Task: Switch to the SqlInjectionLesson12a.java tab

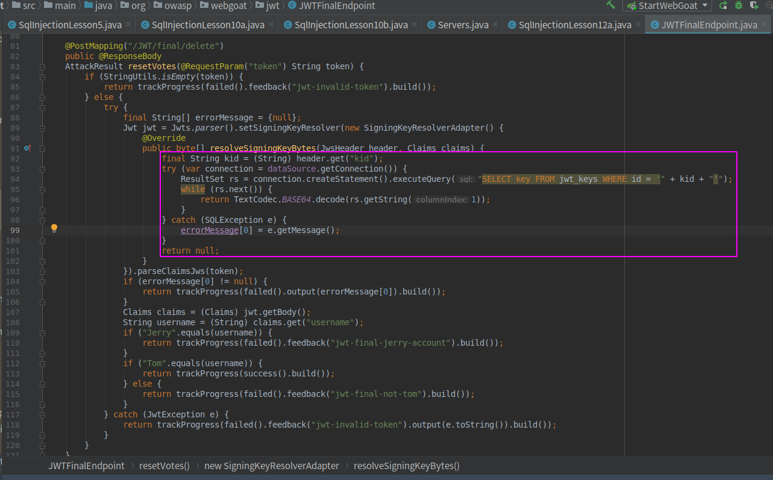Action: [574, 25]
